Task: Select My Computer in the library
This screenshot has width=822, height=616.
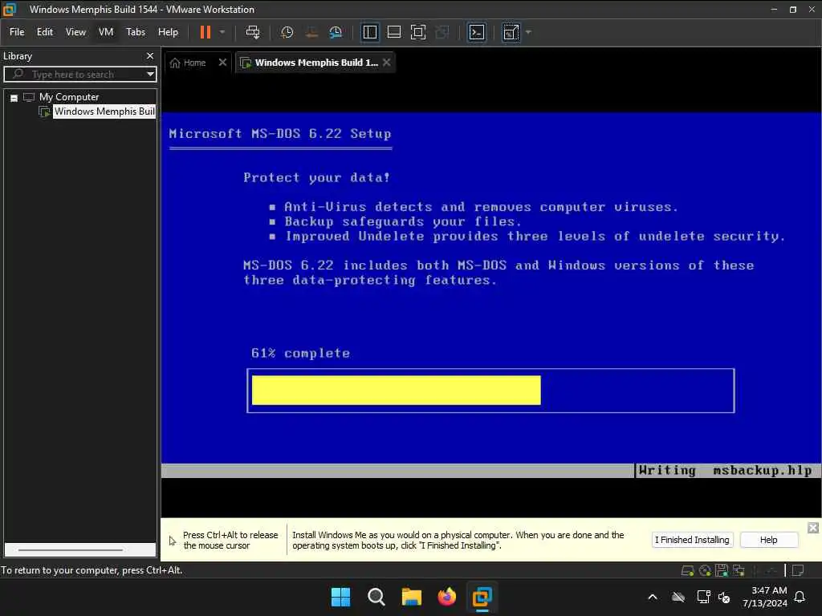Action: tap(69, 97)
